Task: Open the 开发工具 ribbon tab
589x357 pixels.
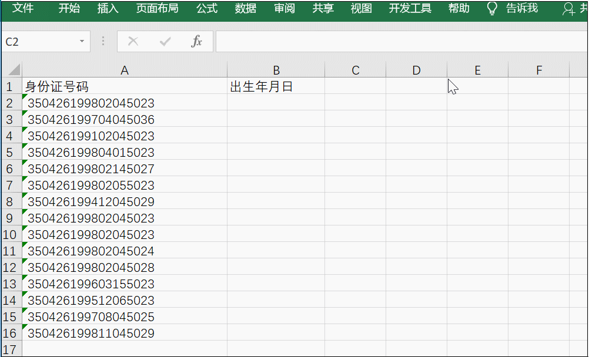Action: pos(409,9)
